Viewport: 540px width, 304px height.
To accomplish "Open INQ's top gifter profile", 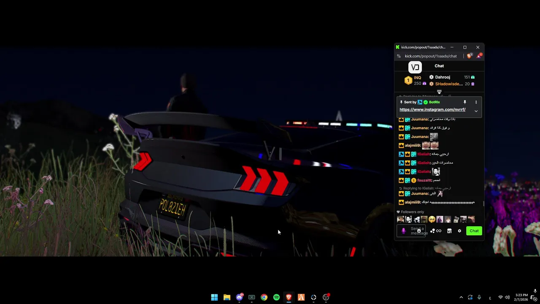I will (417, 78).
